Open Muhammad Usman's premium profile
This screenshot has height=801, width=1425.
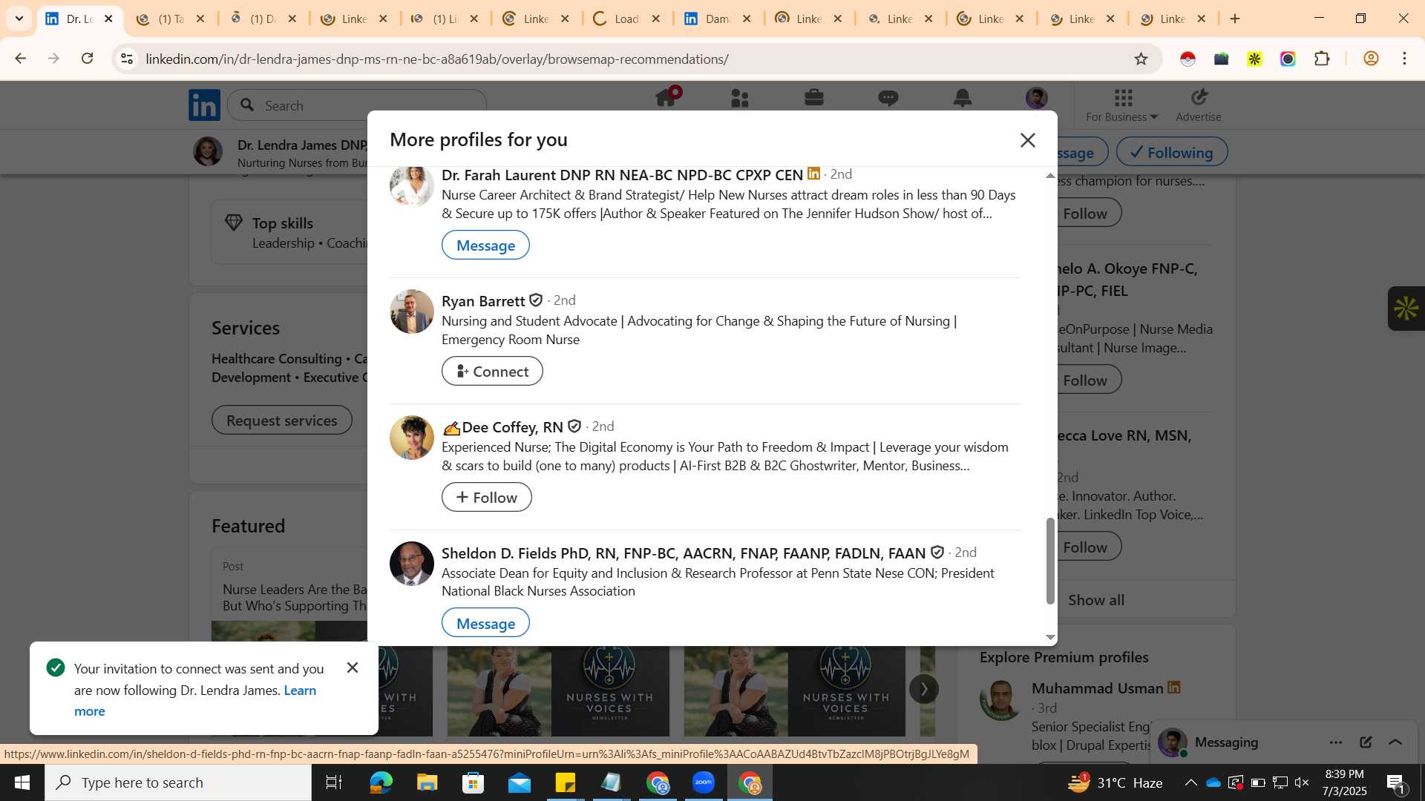1097,688
